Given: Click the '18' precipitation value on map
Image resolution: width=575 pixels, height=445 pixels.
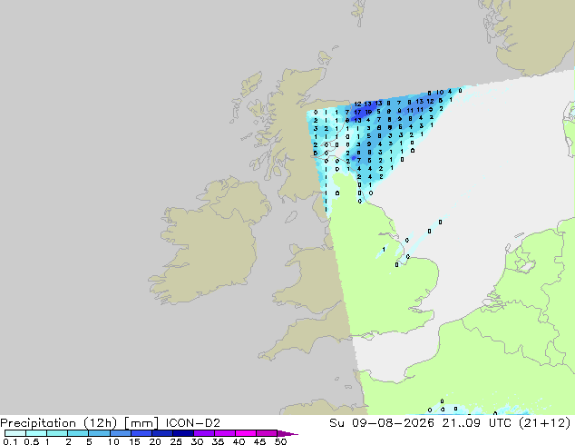Looking at the screenshot, I should [368, 112].
